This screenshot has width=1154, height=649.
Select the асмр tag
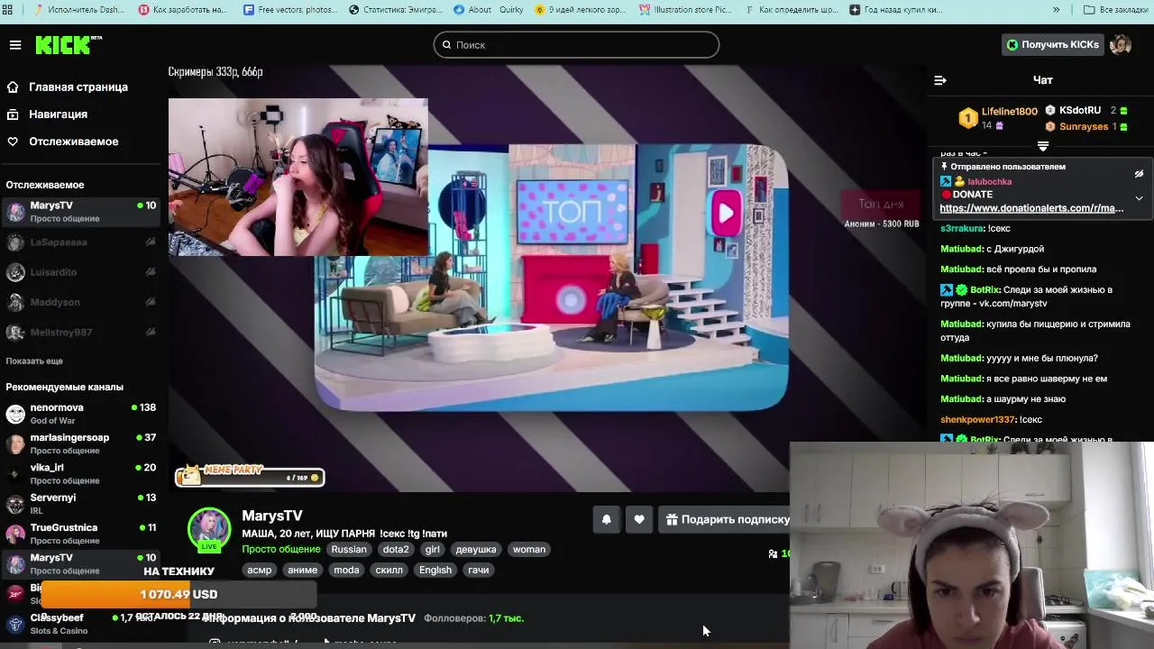coord(260,570)
